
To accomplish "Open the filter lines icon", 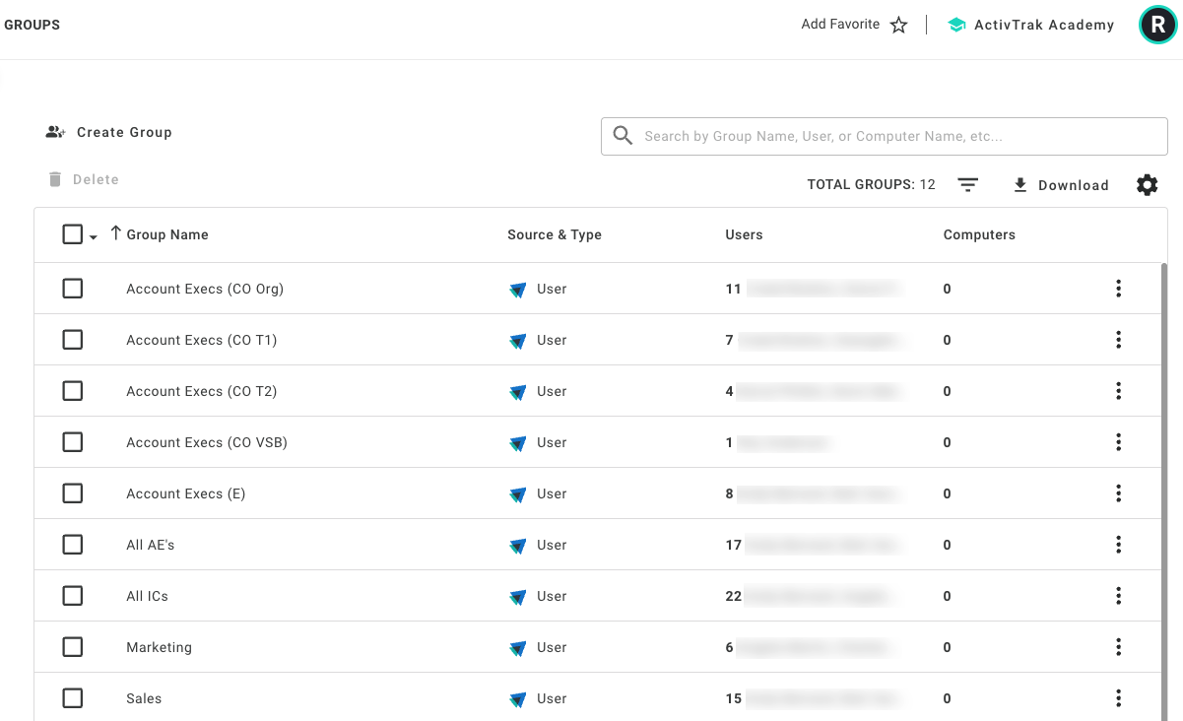I will click(x=968, y=185).
